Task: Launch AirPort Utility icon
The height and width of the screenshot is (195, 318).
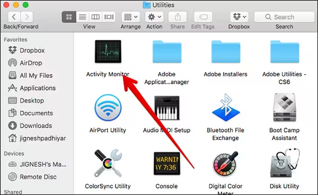Action: coord(108,108)
